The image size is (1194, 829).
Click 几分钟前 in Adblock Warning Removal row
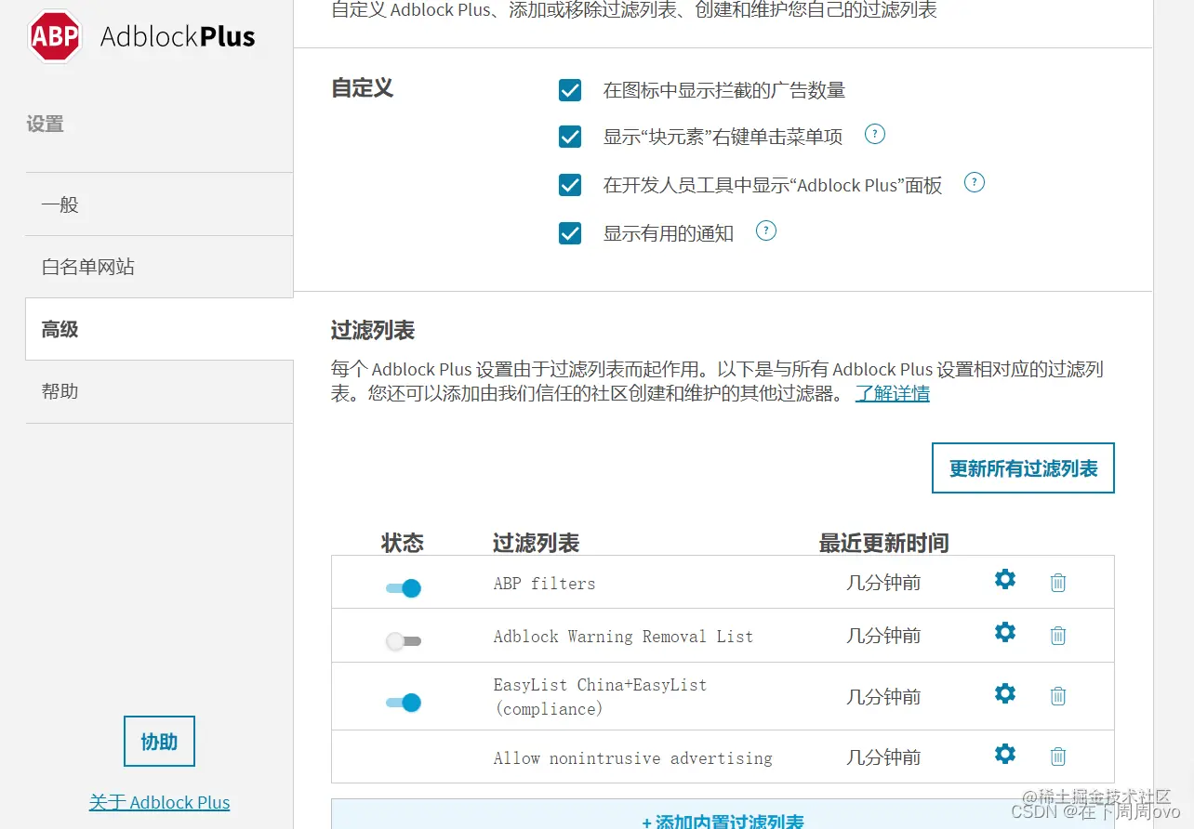[x=883, y=636]
